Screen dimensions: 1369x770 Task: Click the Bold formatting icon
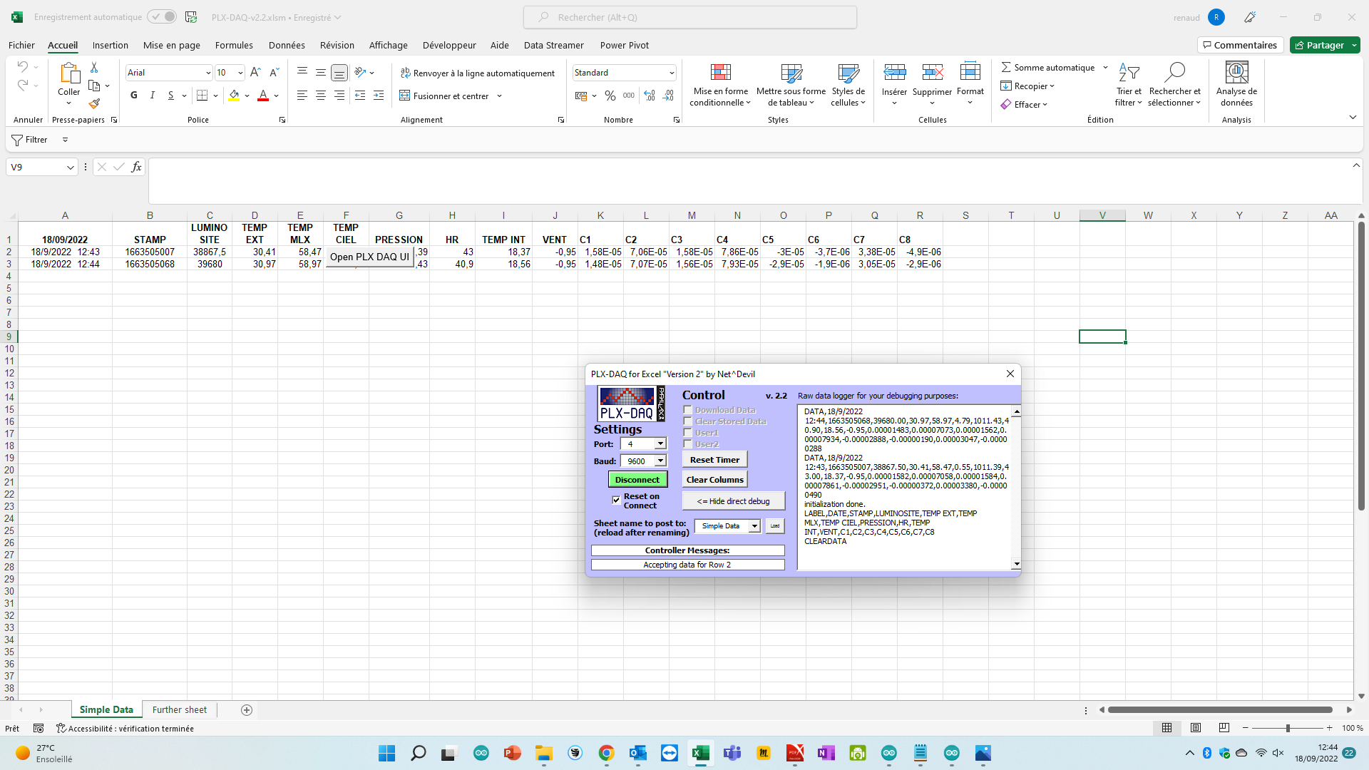click(134, 96)
